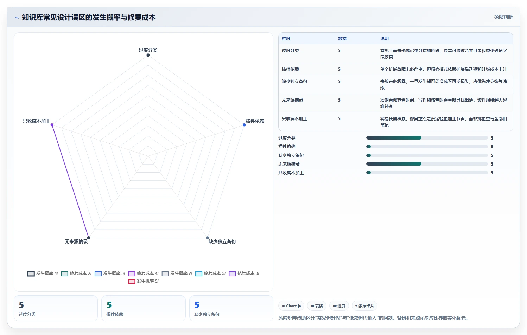Toggle the 修复成本 2/ legend item
Image resolution: width=527 pixels, height=335 pixels.
76,273
